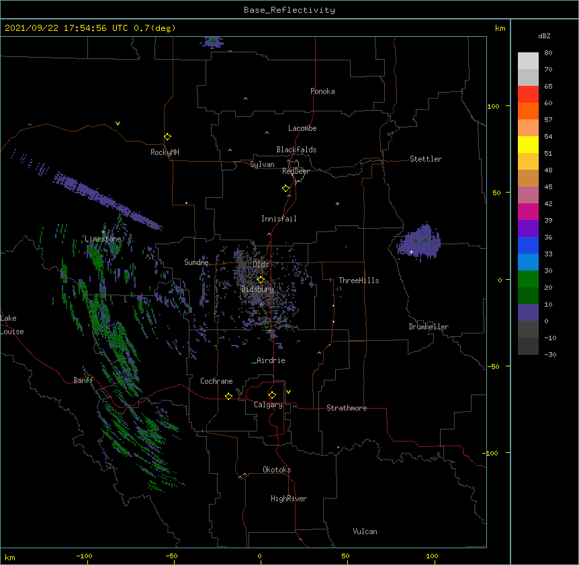This screenshot has height=565, width=579.
Task: Select the yellow diamond marker below Cochrane
Action: pos(228,396)
